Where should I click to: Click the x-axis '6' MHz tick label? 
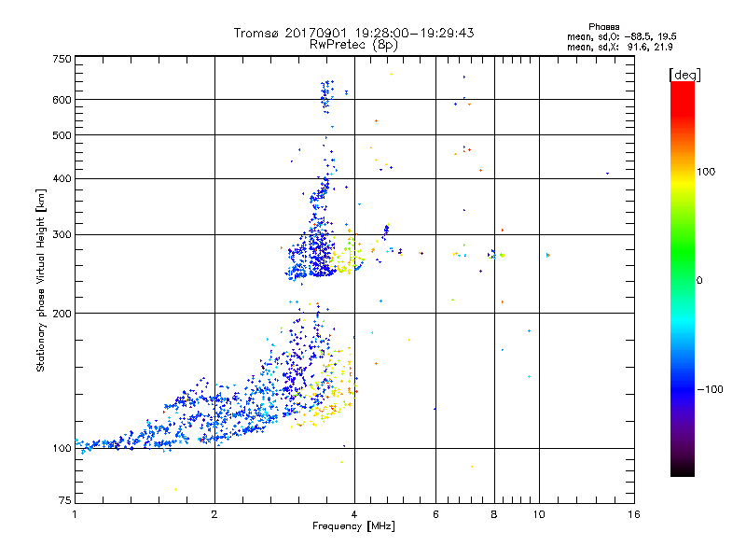(435, 514)
